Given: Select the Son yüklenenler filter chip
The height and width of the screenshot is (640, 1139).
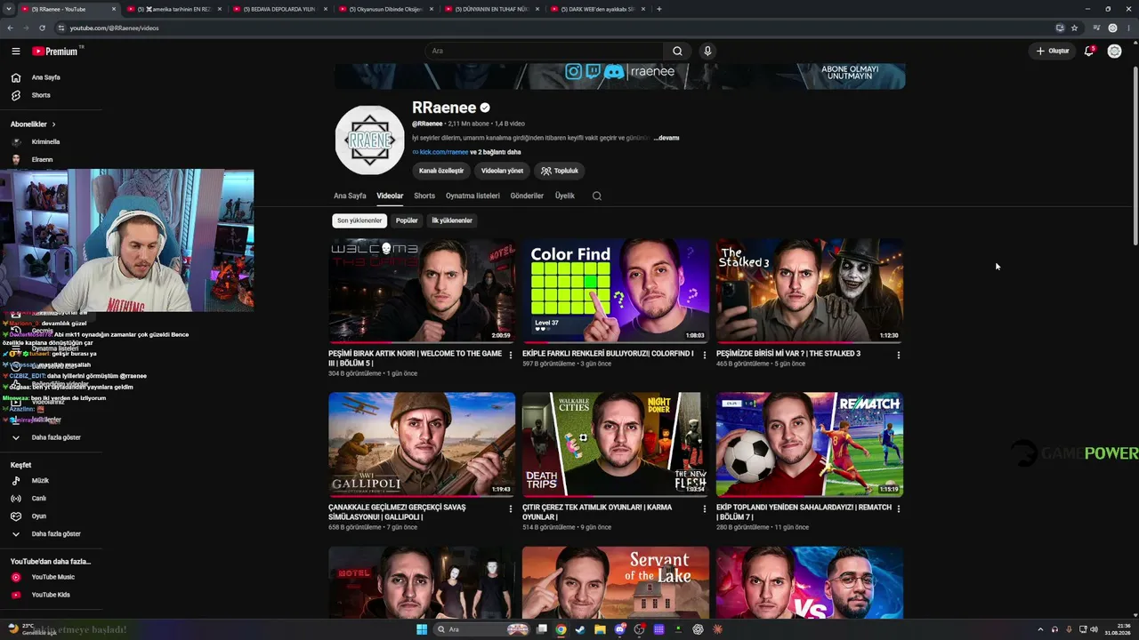Looking at the screenshot, I should (x=359, y=220).
